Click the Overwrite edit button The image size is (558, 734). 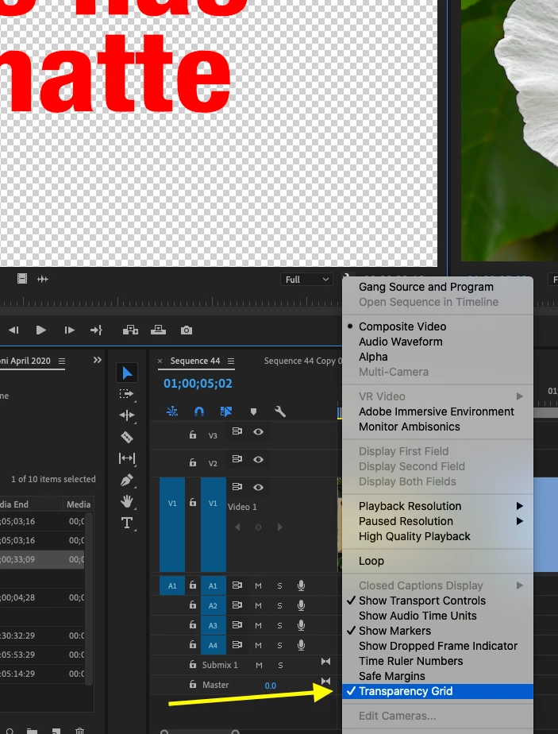(158, 330)
